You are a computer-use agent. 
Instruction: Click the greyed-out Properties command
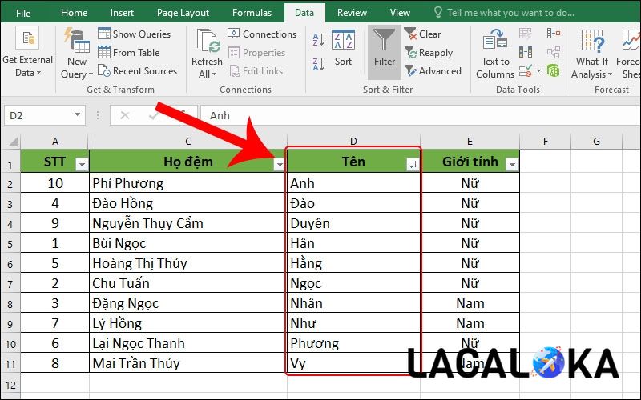click(x=256, y=52)
